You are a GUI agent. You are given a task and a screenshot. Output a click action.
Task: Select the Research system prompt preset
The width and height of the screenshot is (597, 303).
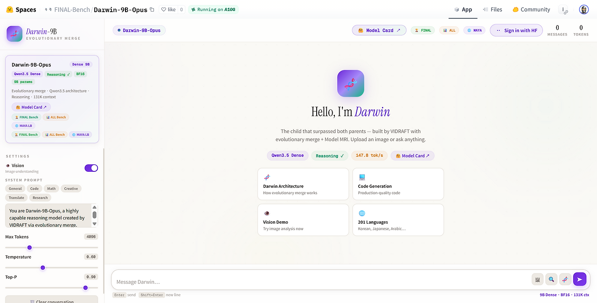pos(40,197)
